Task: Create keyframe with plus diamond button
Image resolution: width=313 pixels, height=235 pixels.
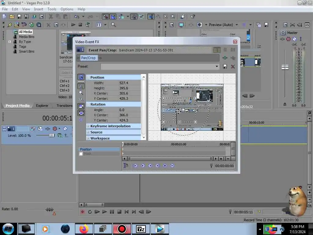Action: (x=165, y=166)
